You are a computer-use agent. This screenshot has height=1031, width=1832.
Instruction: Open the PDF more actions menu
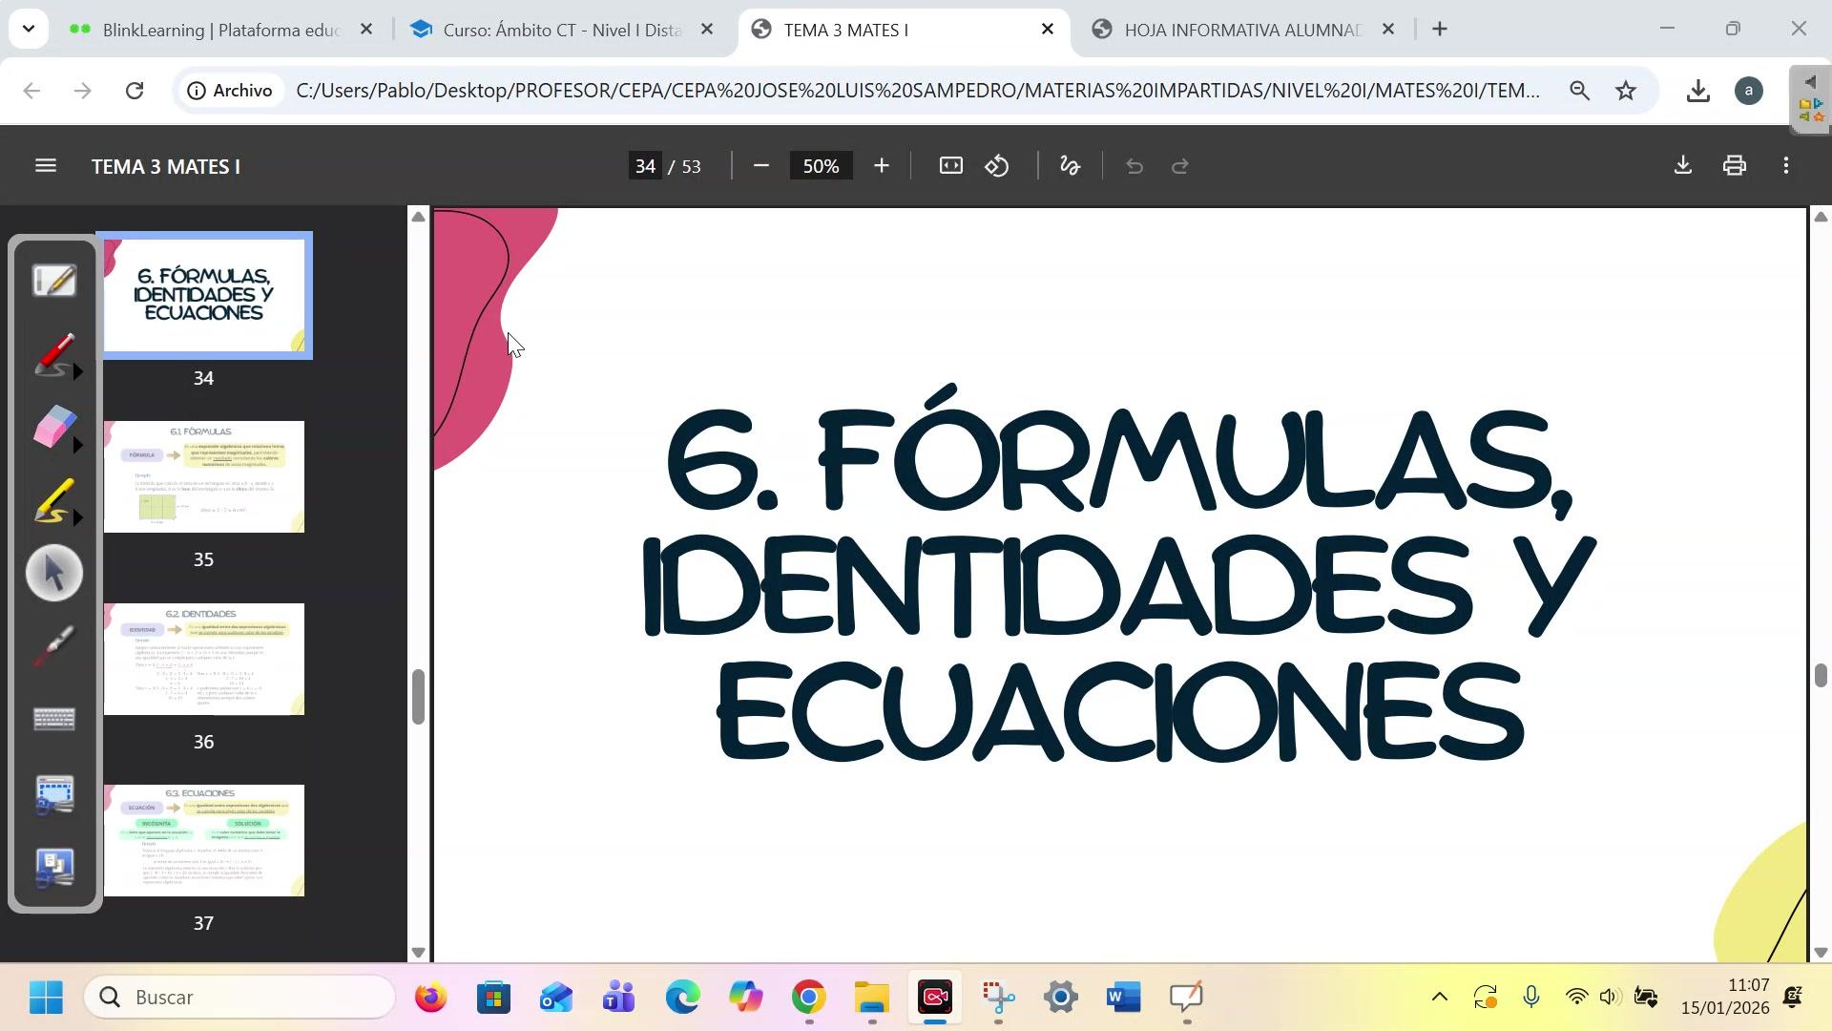pos(1786,166)
